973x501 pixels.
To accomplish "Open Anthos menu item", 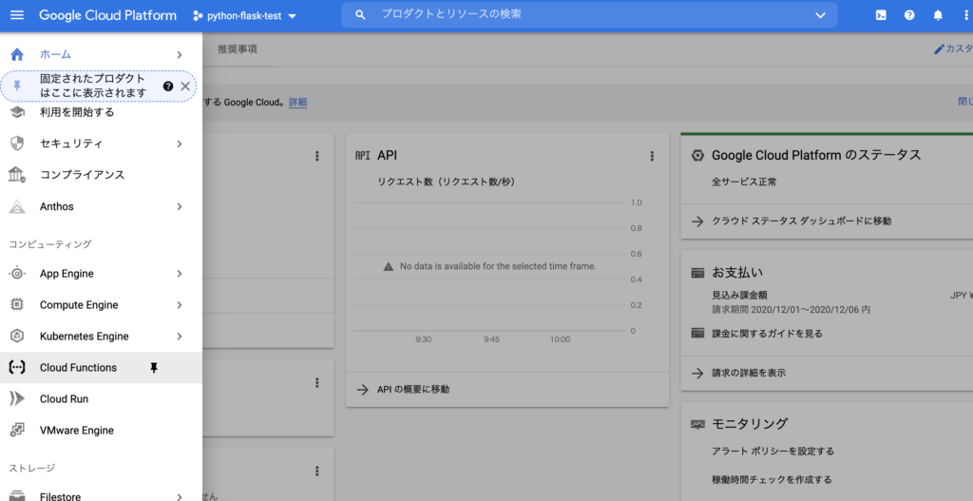I will 101,206.
